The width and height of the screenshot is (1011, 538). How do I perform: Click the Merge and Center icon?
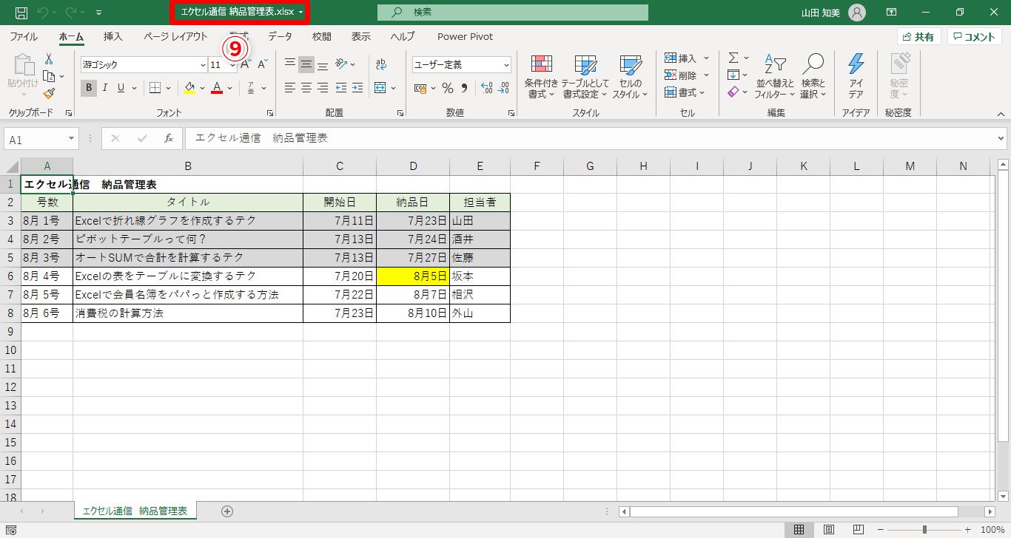380,88
